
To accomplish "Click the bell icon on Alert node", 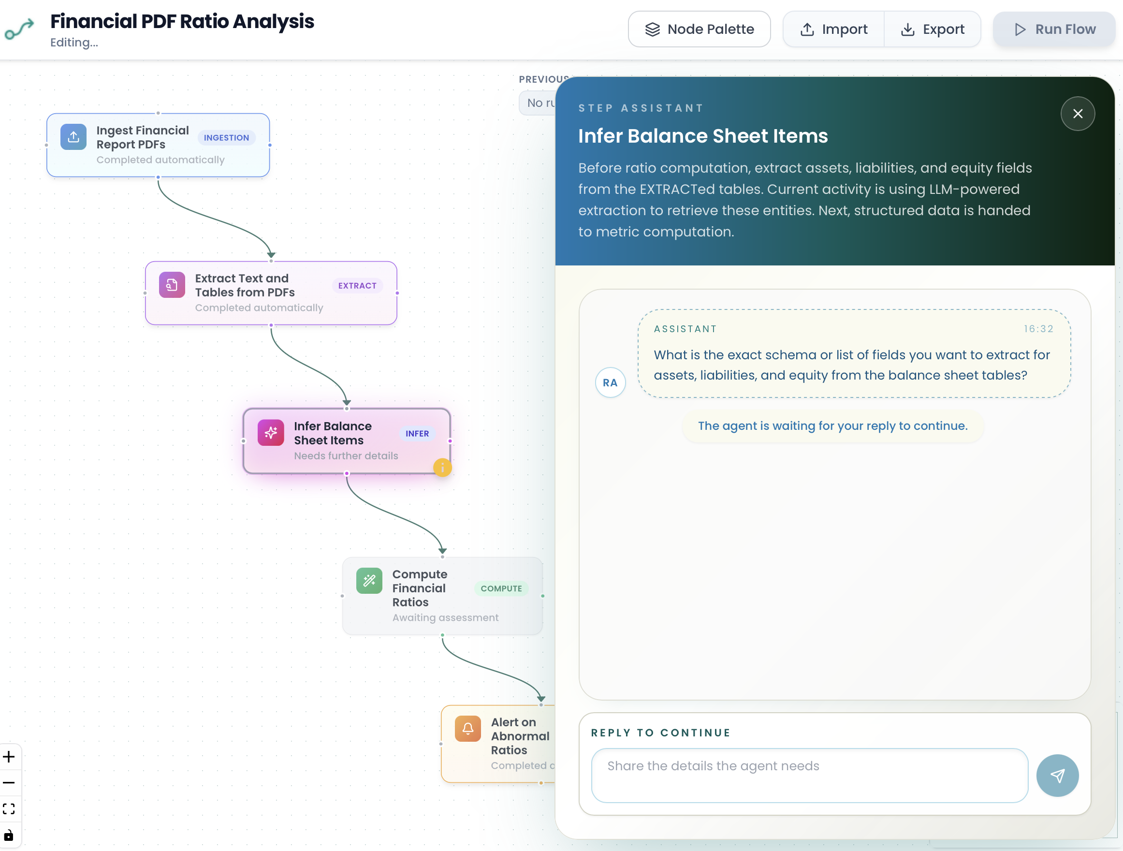I will [x=467, y=729].
